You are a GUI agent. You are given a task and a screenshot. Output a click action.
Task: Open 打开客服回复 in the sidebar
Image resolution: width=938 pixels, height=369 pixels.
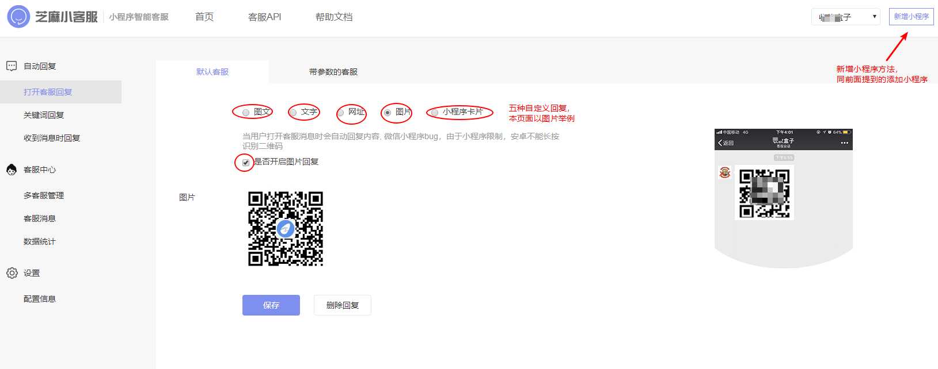coord(60,92)
